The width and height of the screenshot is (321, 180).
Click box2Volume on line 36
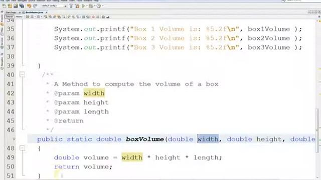pyautogui.click(x=269, y=38)
